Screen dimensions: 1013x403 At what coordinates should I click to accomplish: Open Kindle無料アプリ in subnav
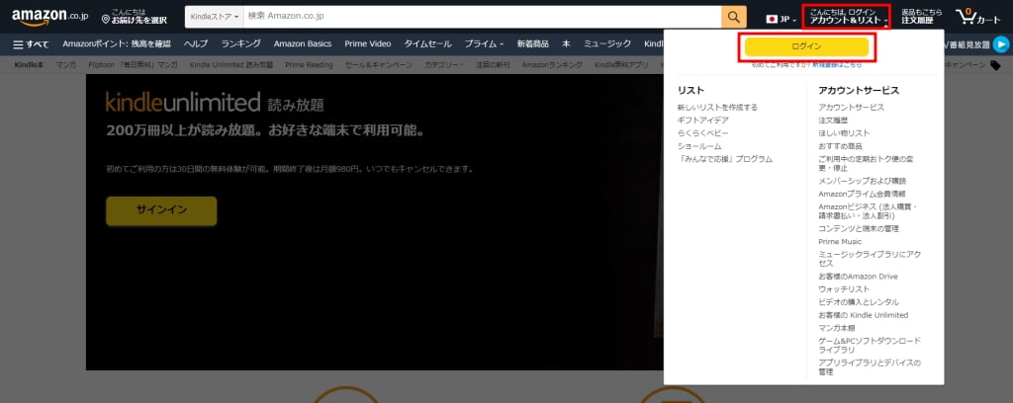tap(621, 65)
